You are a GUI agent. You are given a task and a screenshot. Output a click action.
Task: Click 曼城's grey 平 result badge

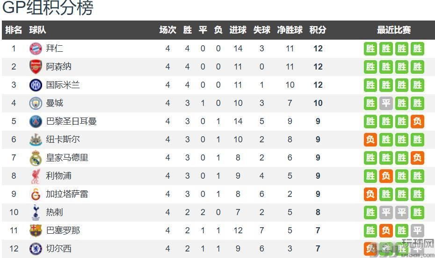click(x=386, y=103)
